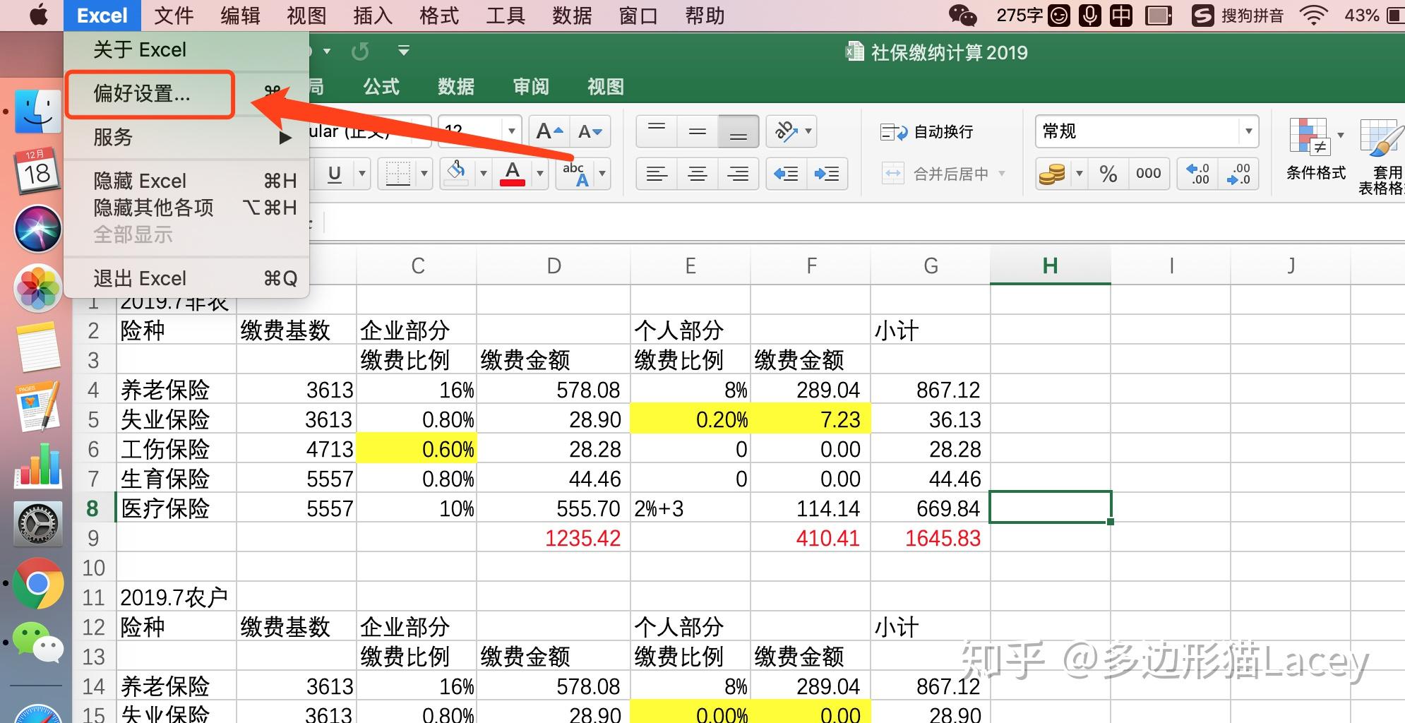Apply fill color with the paint bucket
Image resolution: width=1405 pixels, height=723 pixels.
point(457,173)
